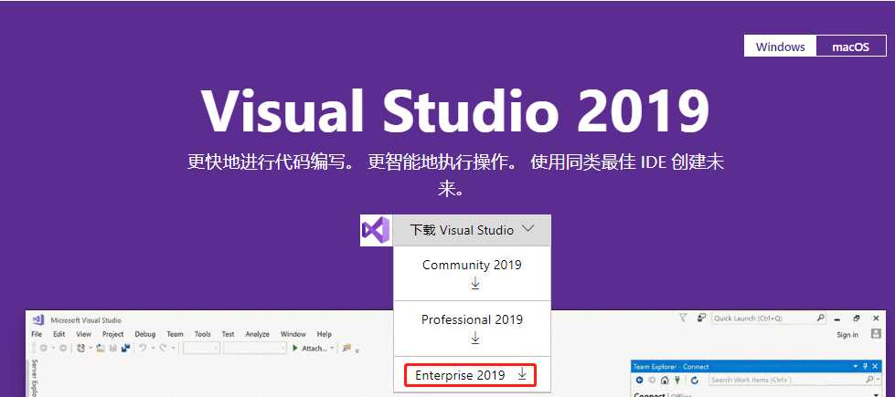Open the Team Explorer window options dropdown
This screenshot has height=397, width=895.
[856, 366]
